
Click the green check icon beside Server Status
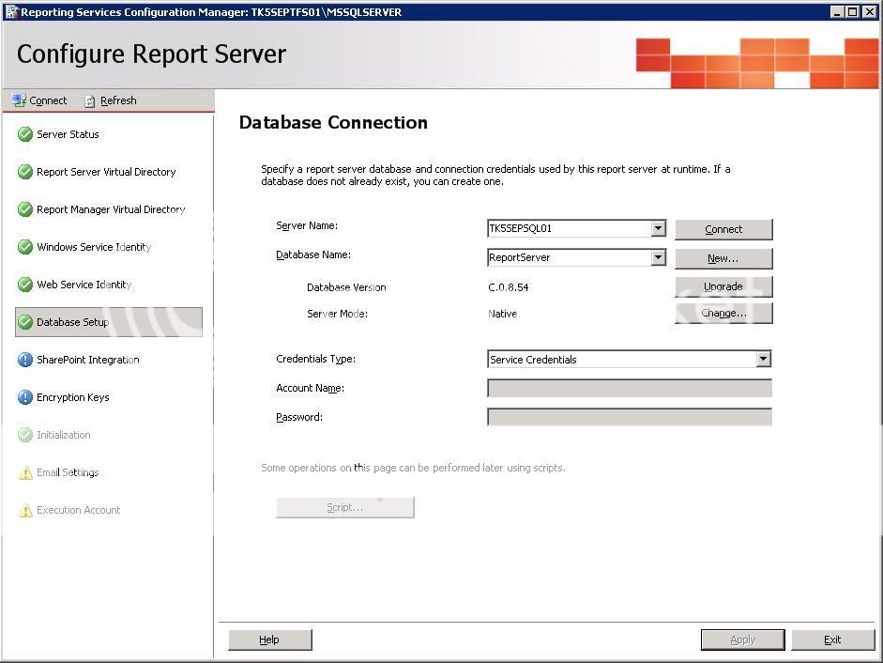click(x=25, y=134)
